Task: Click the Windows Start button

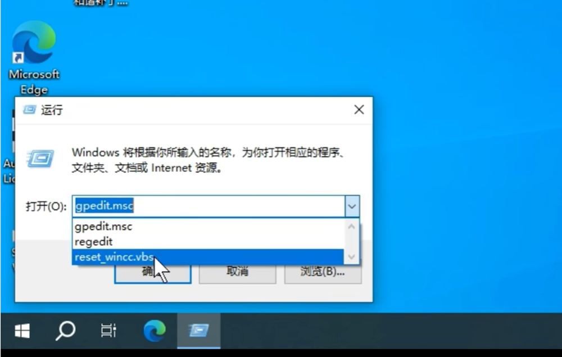Action: [x=22, y=331]
